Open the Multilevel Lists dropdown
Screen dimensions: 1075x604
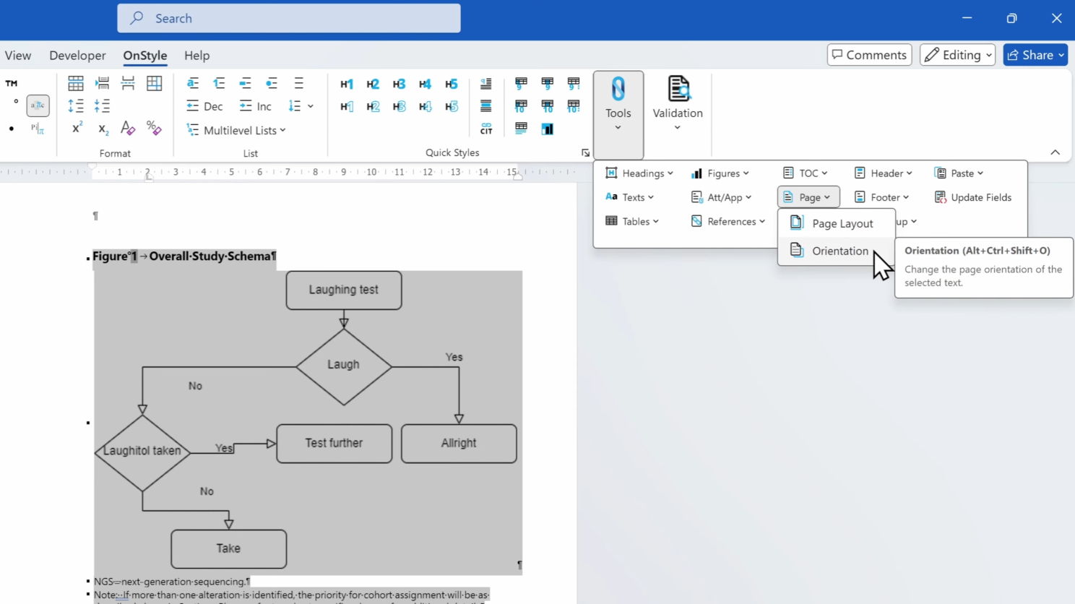click(236, 130)
